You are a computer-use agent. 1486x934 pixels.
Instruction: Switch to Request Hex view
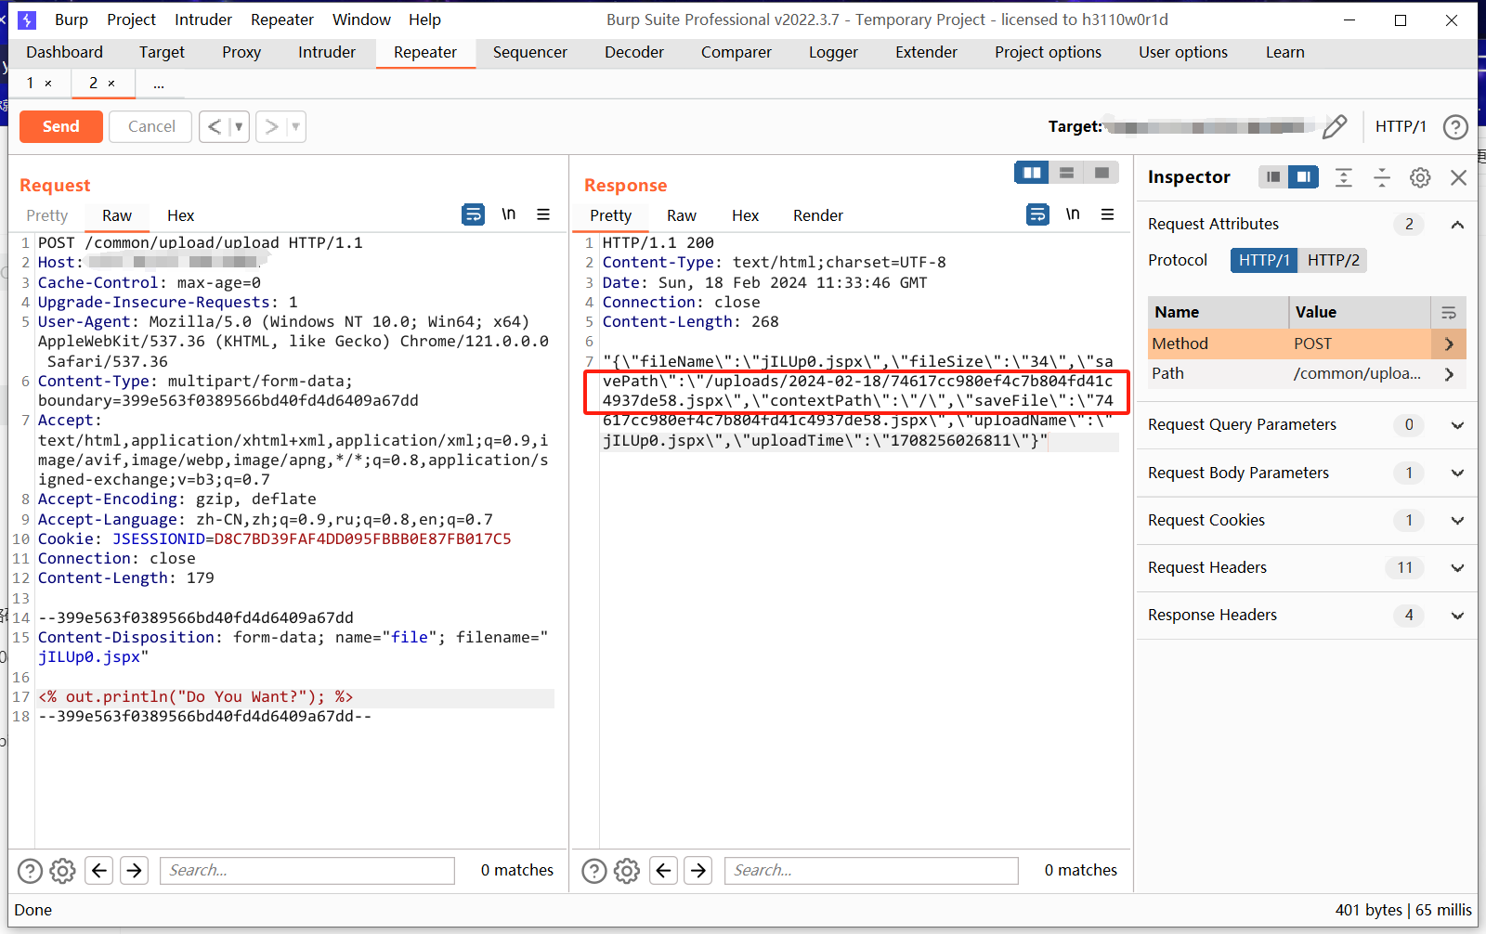tap(180, 215)
